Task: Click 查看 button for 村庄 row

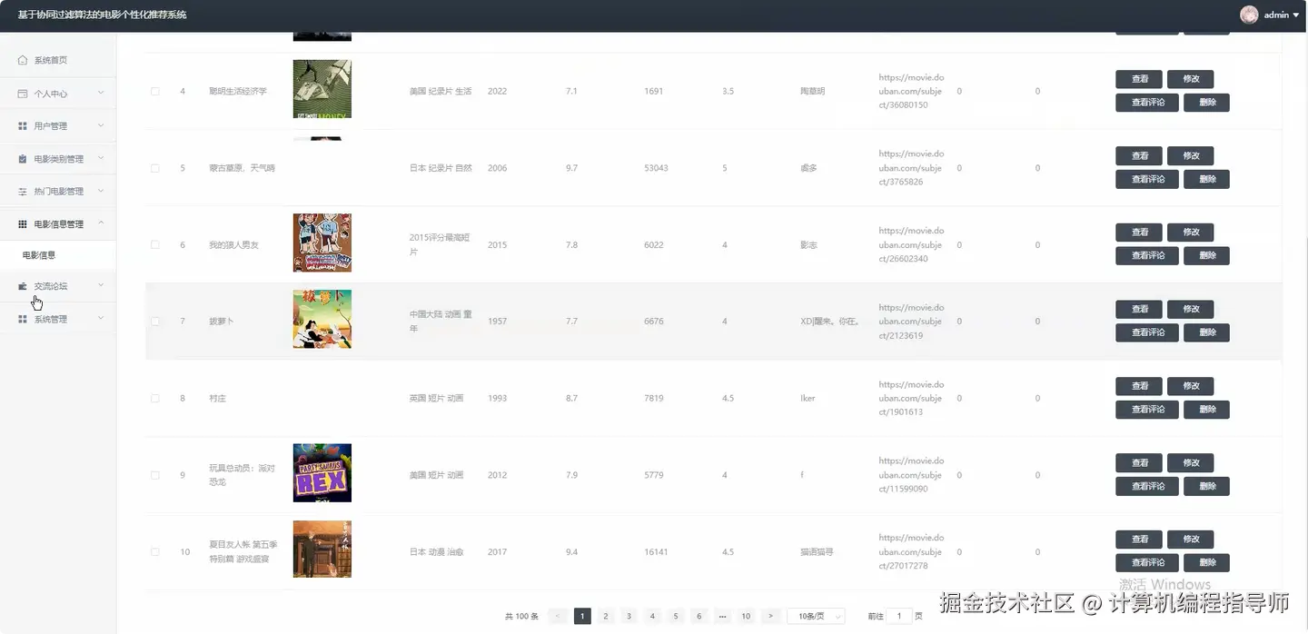Action: 1139,386
